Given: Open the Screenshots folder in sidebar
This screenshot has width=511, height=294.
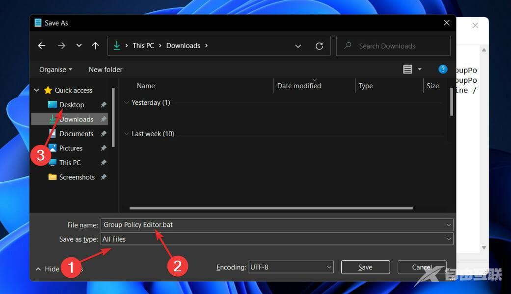Looking at the screenshot, I should coord(77,177).
